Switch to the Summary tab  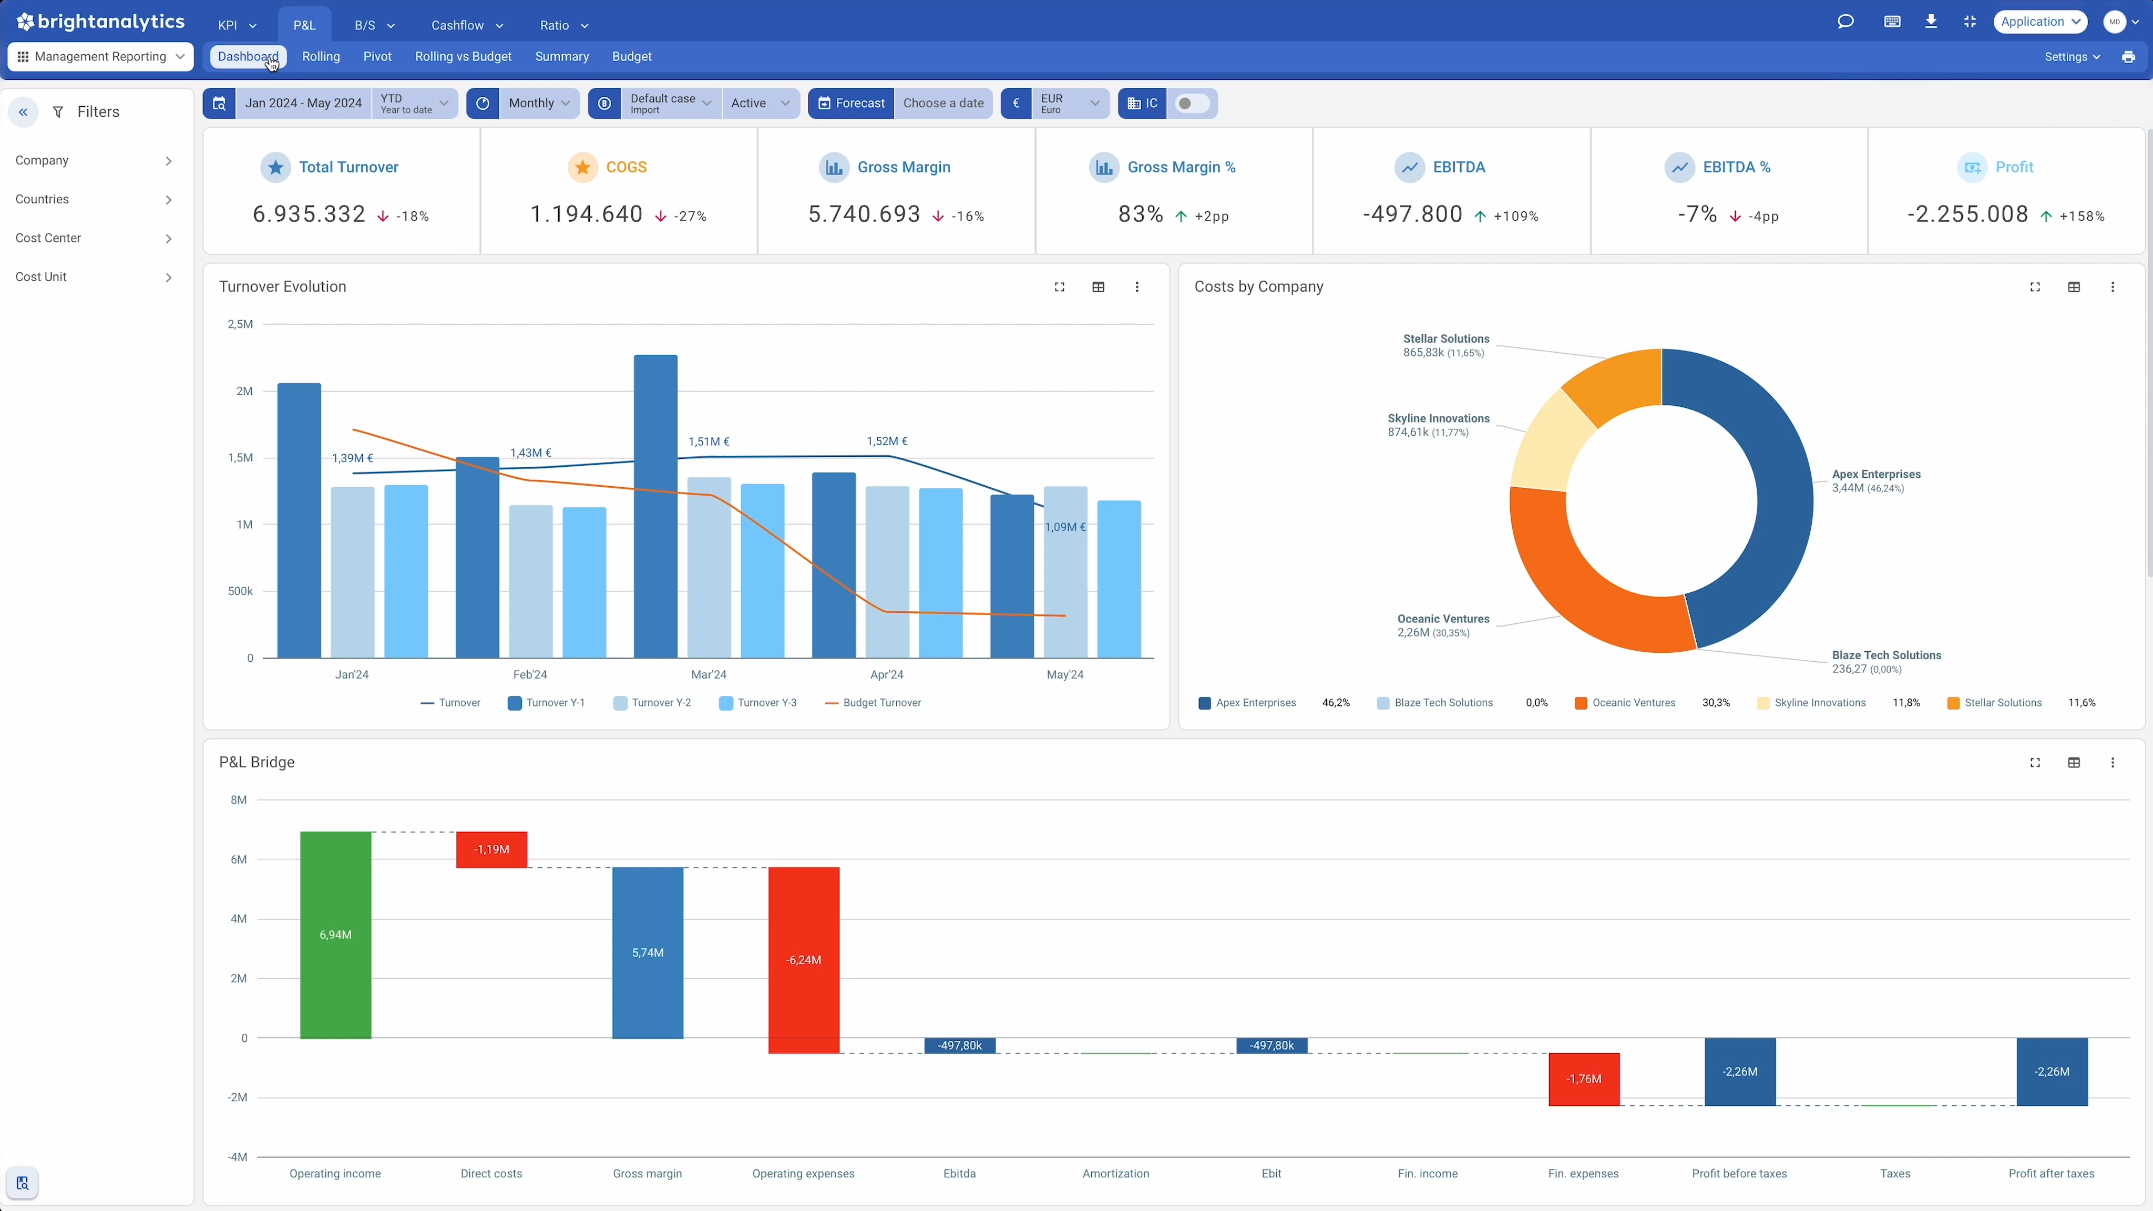pos(562,56)
